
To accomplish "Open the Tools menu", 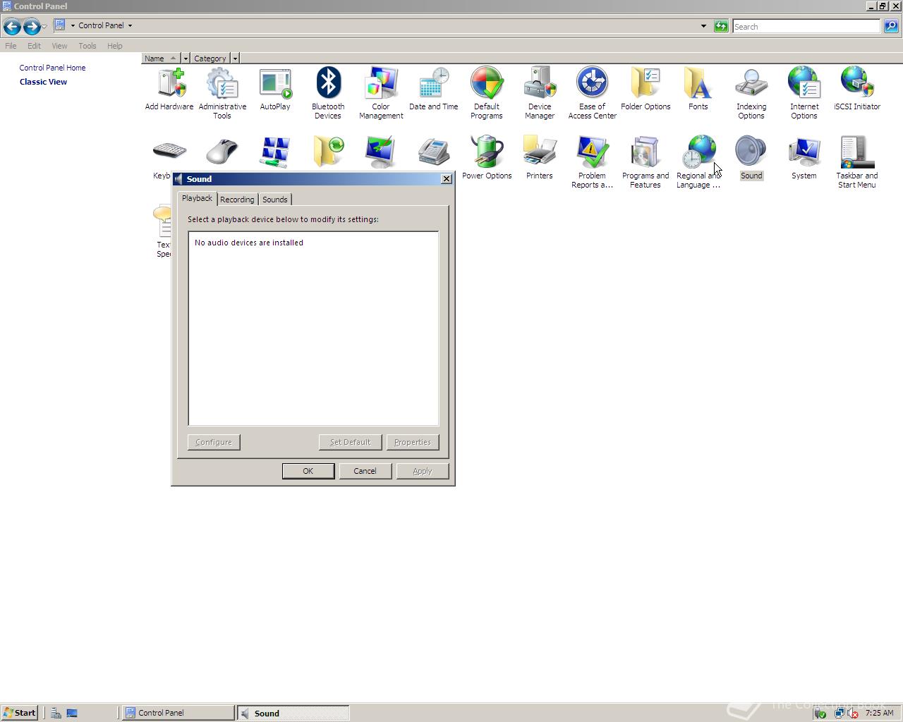I will pyautogui.click(x=87, y=46).
